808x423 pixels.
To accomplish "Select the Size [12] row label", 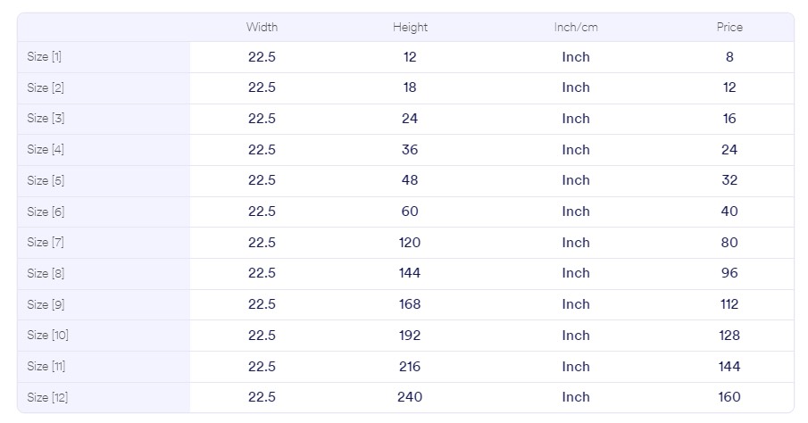I will [47, 397].
